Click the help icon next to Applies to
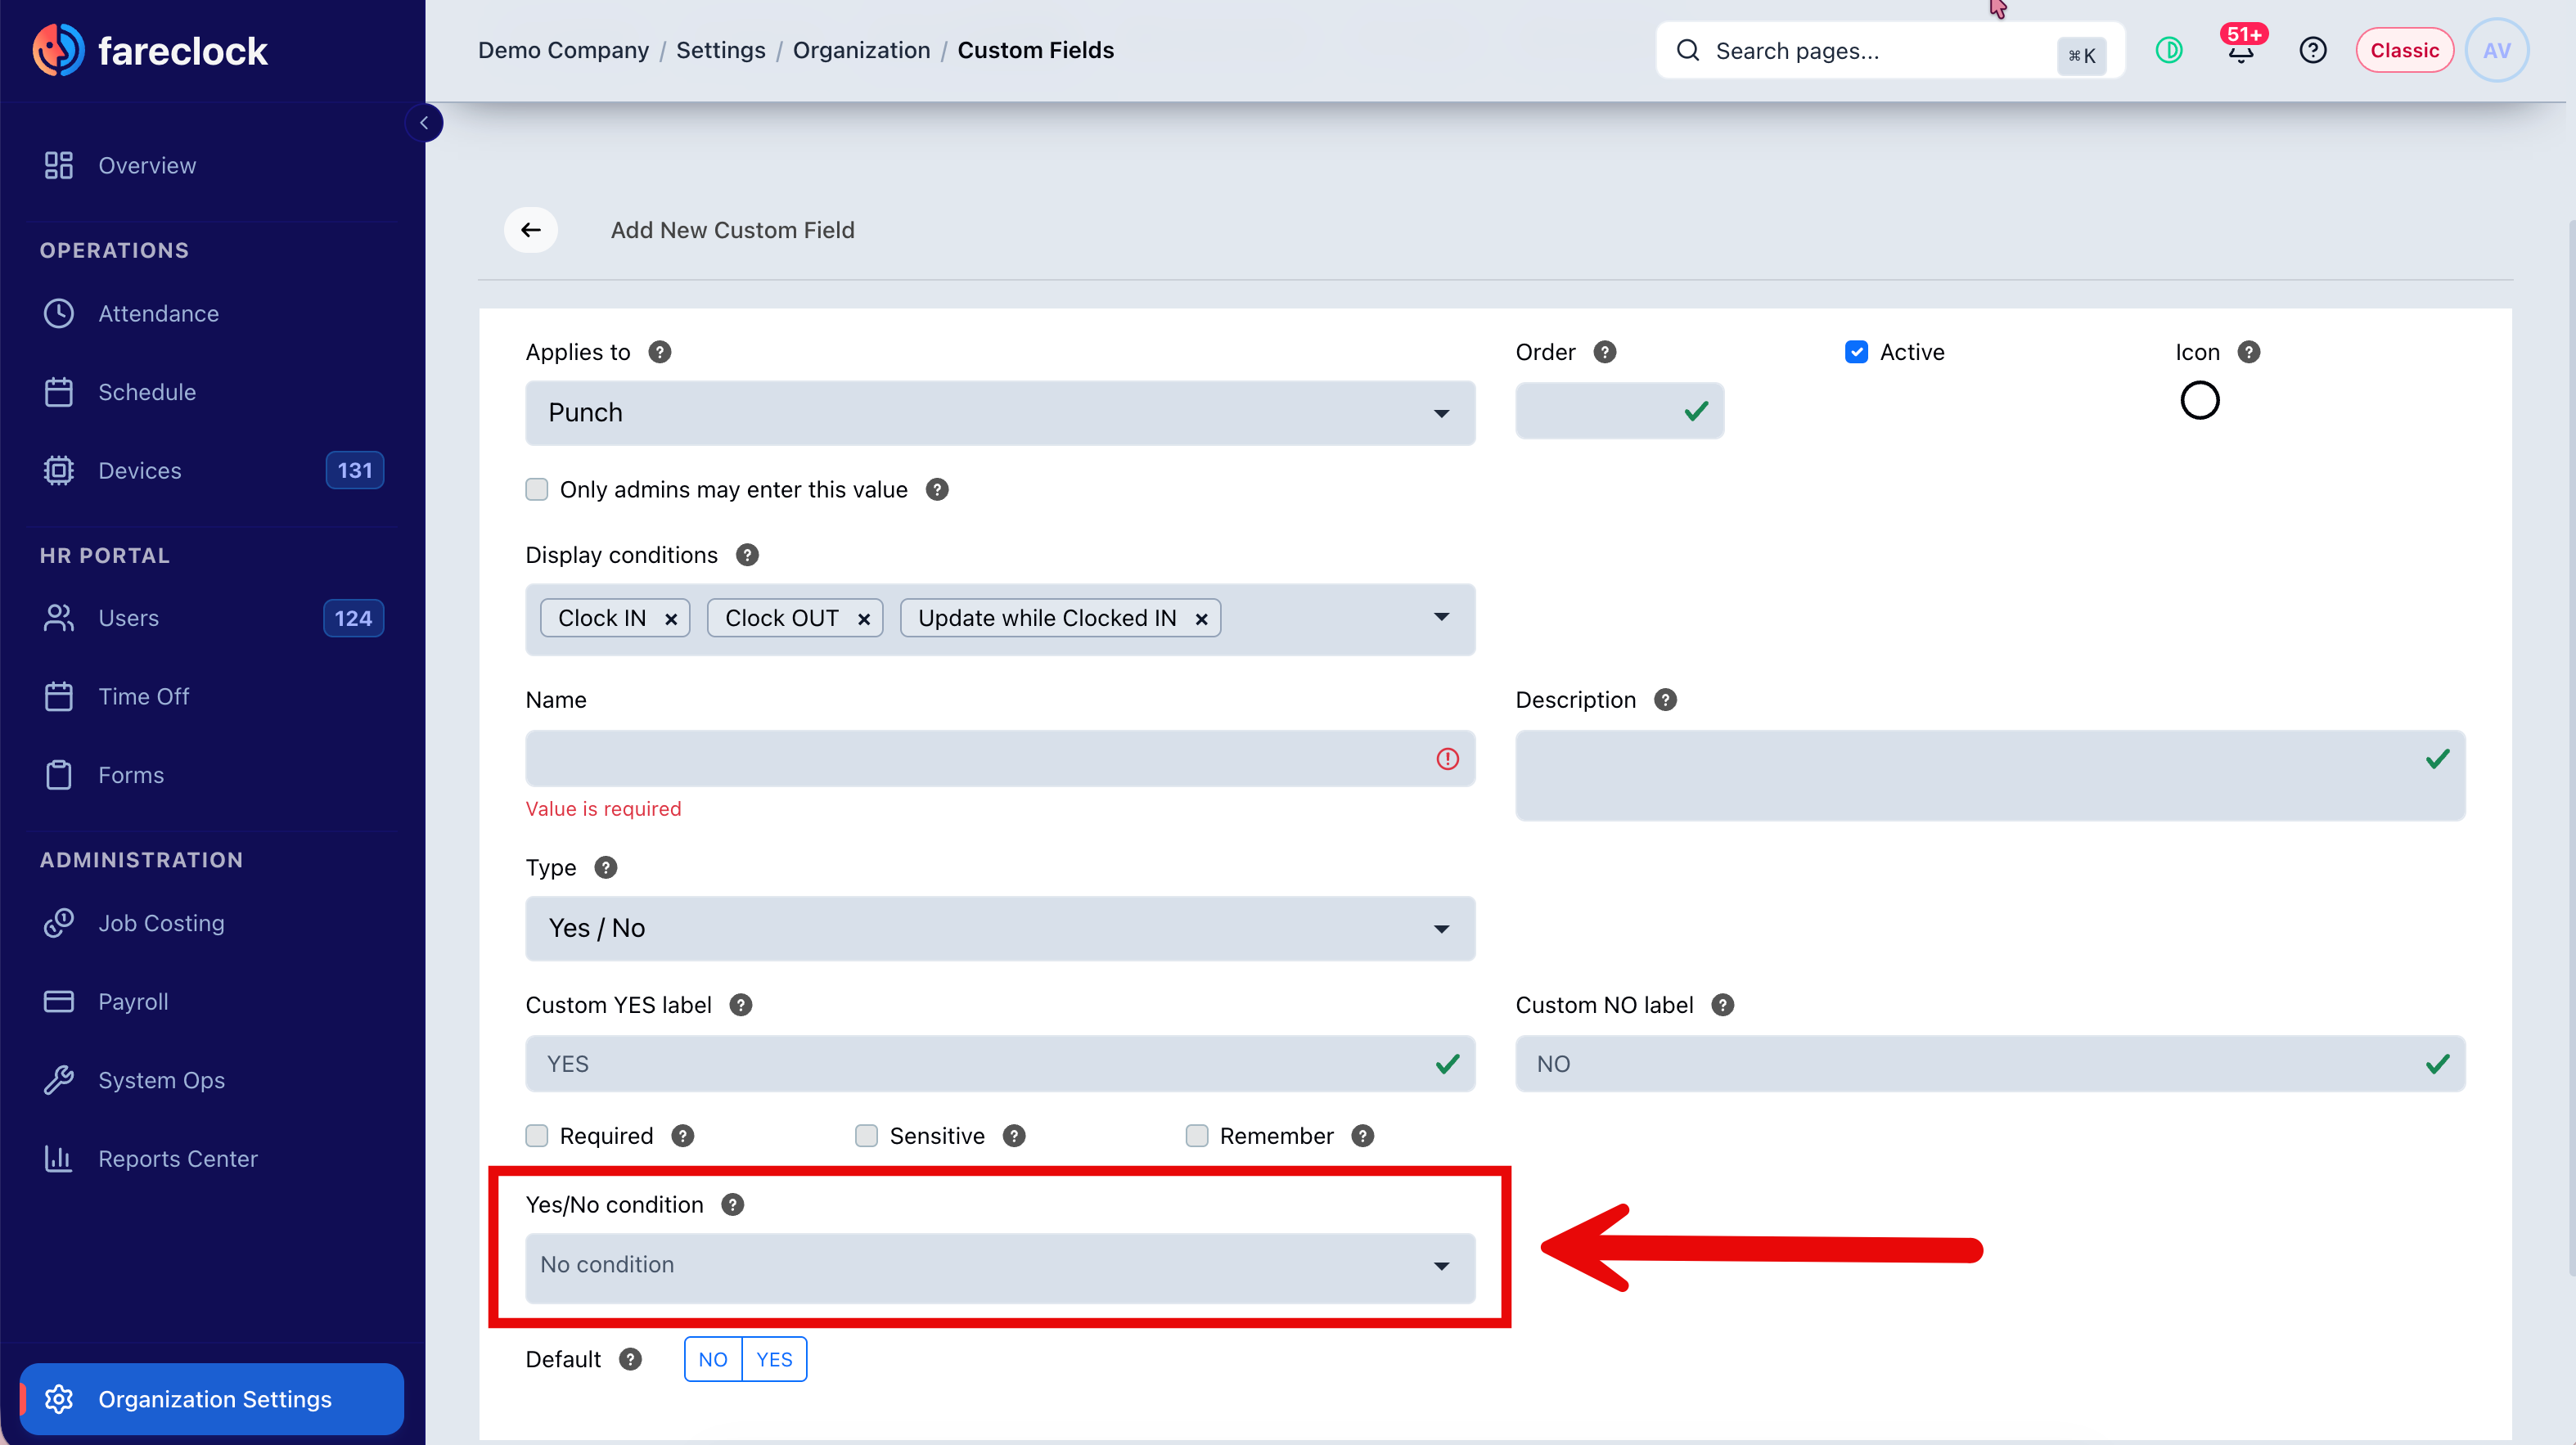Screen dimensions: 2576x1445 pos(660,352)
